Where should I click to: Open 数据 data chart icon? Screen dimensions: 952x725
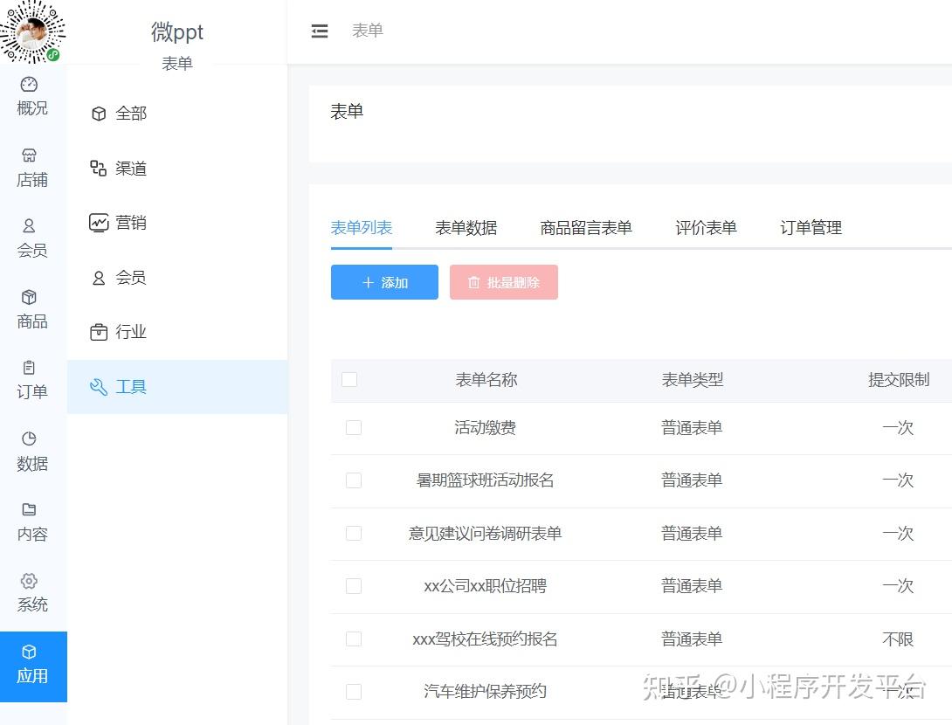(29, 438)
